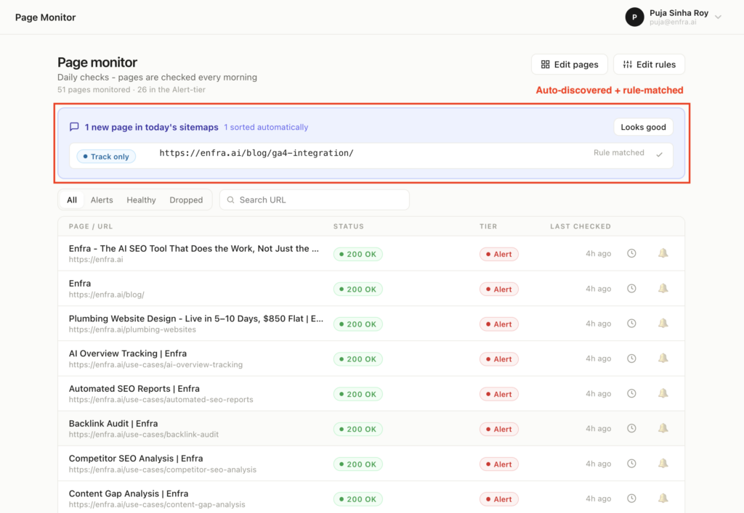Image resolution: width=744 pixels, height=513 pixels.
Task: Open history clock for Backlink Audit row
Action: (x=631, y=429)
